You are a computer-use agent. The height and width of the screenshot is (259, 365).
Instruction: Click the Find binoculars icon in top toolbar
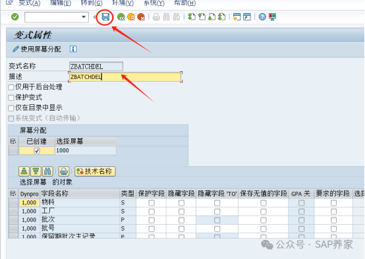click(166, 17)
